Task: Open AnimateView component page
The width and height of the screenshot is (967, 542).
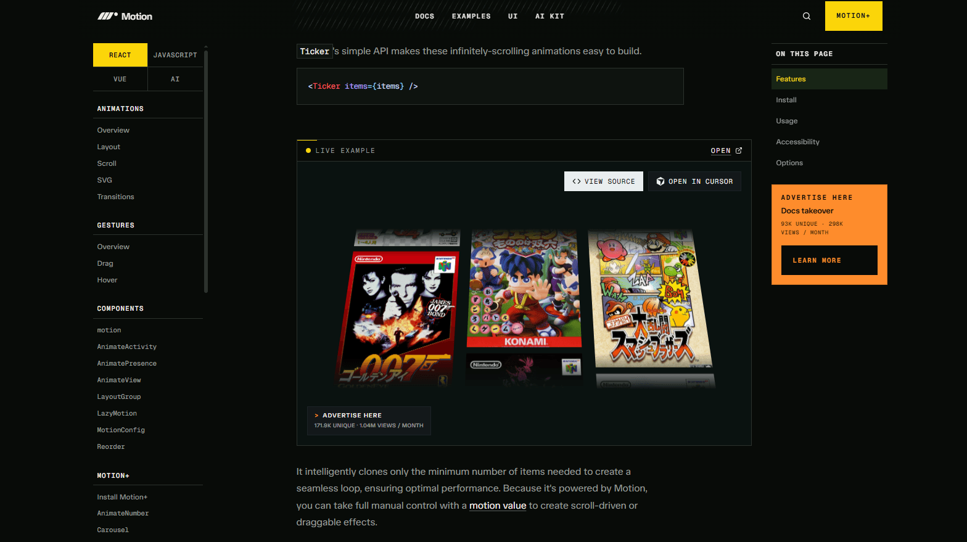Action: pyautogui.click(x=119, y=380)
